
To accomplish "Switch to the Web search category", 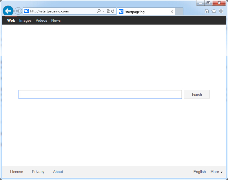I will [x=11, y=20].
